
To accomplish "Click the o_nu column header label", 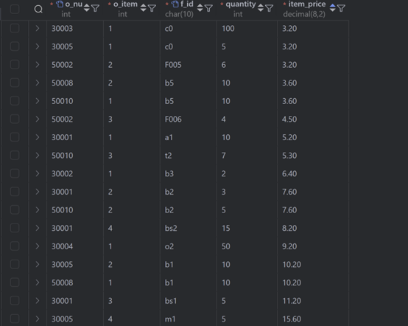I will [74, 4].
